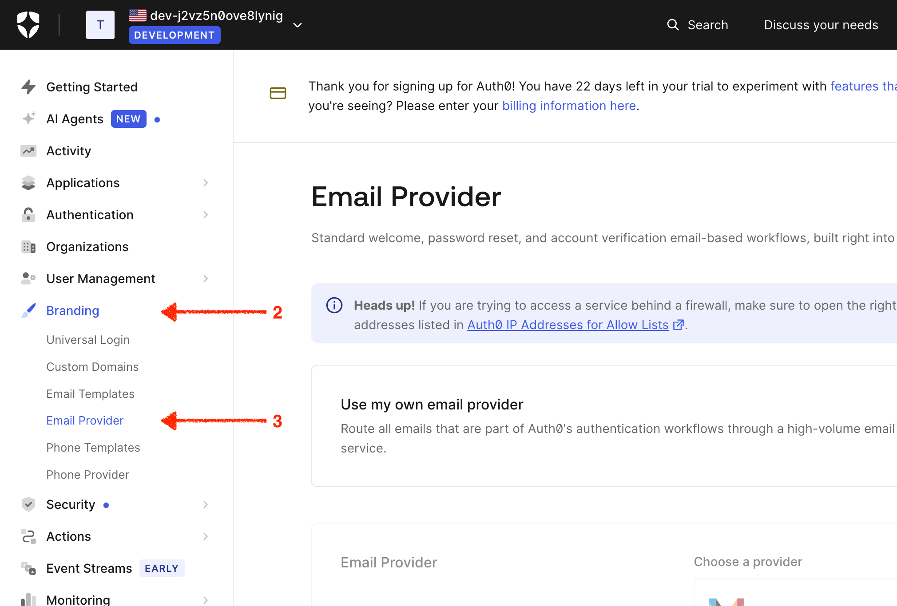This screenshot has width=897, height=606.
Task: Open Universal Login under Branding
Action: coord(88,340)
